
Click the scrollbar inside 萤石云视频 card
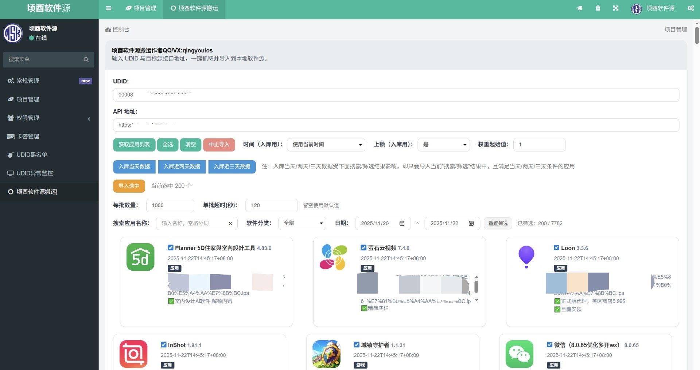click(476, 287)
